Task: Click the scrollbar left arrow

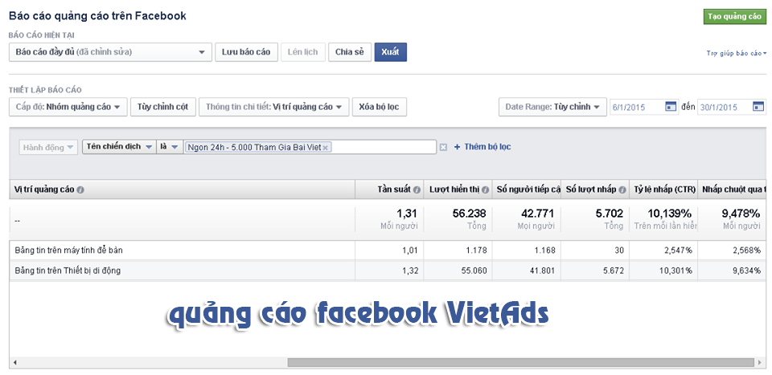Action: (14, 363)
